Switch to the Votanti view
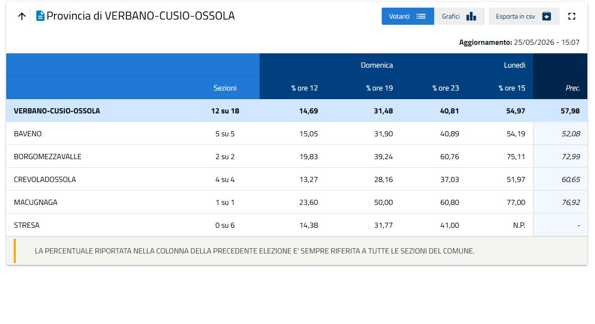This screenshot has width=595, height=324. tap(408, 16)
